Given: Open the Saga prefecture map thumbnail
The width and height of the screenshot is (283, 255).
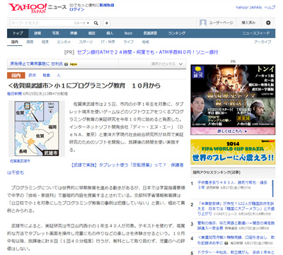Looking at the screenshot, I should pyautogui.click(x=37, y=129).
